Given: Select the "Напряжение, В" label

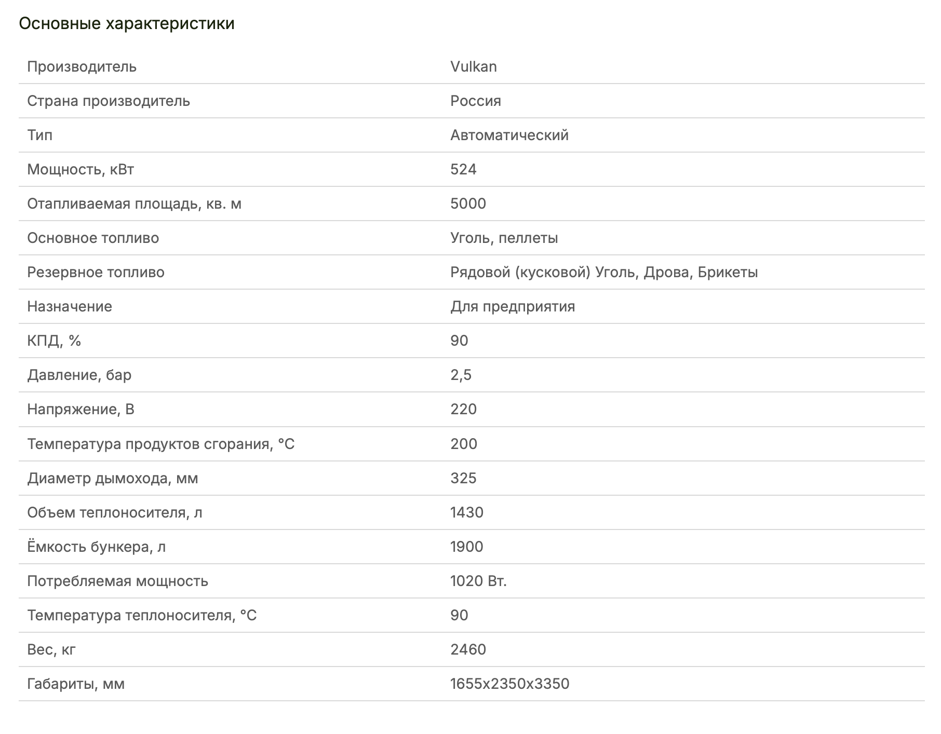Looking at the screenshot, I should (80, 409).
